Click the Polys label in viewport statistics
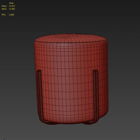The image size is (140, 140). (x=4, y=6)
